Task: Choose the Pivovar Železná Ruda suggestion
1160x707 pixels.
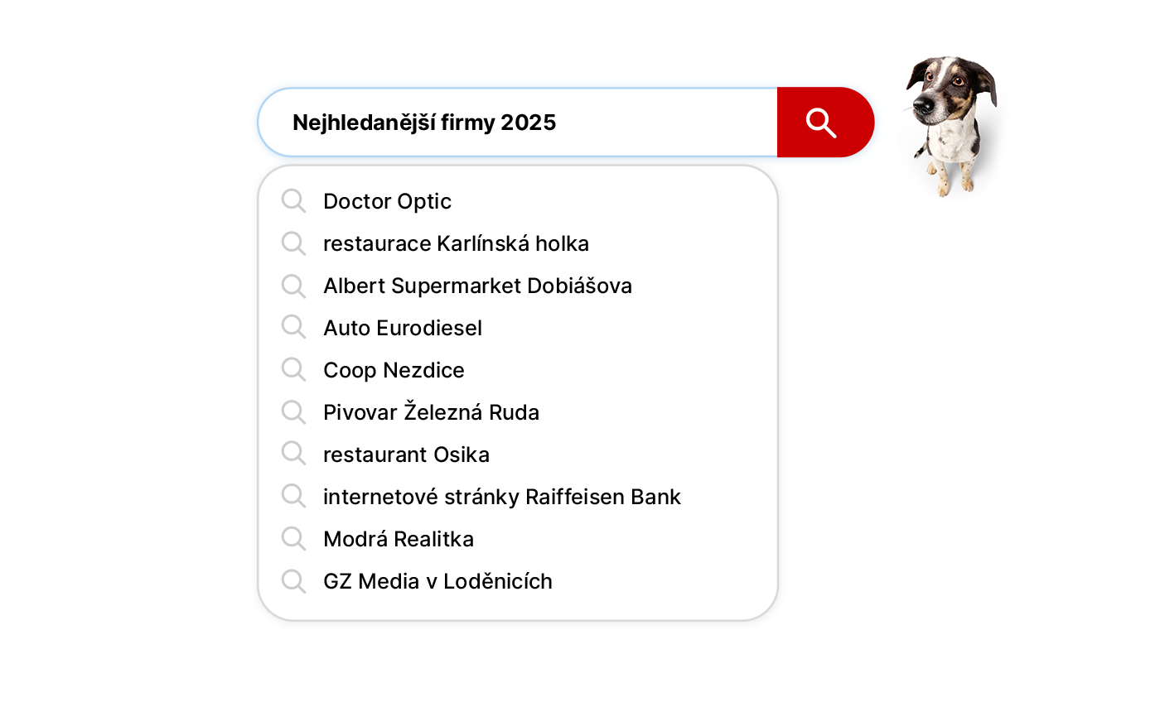Action: click(x=431, y=412)
